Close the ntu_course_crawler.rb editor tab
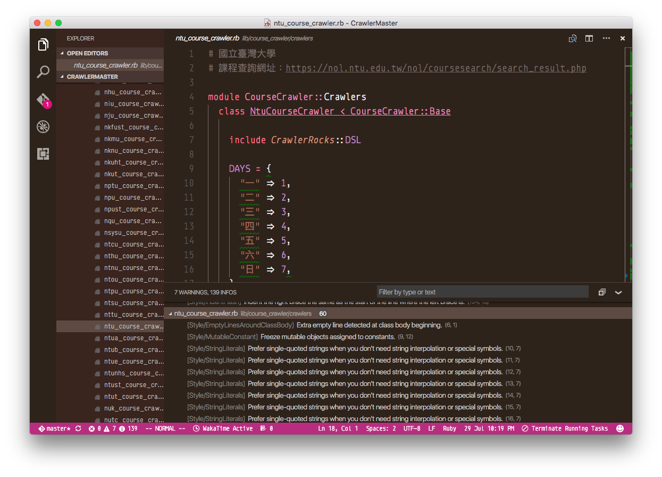The height and width of the screenshot is (477, 662). [623, 38]
